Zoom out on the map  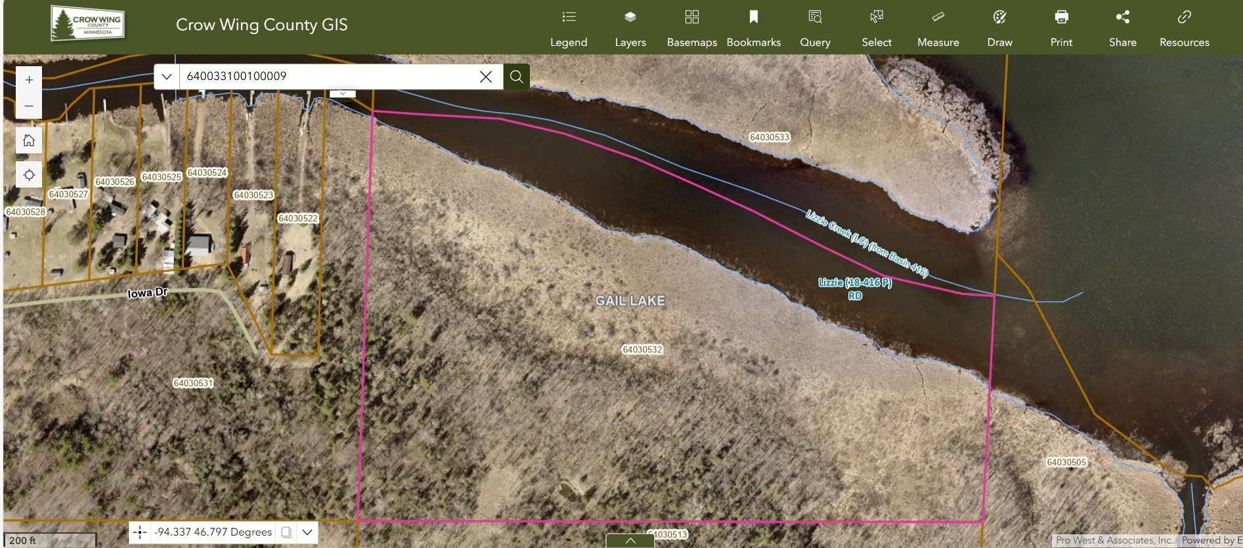pyautogui.click(x=29, y=106)
